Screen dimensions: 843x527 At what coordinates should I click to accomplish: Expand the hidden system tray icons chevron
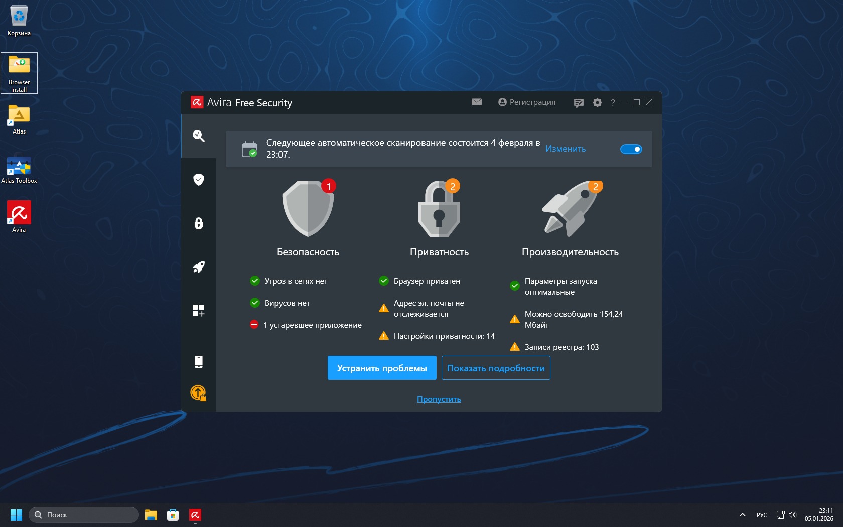click(x=743, y=515)
